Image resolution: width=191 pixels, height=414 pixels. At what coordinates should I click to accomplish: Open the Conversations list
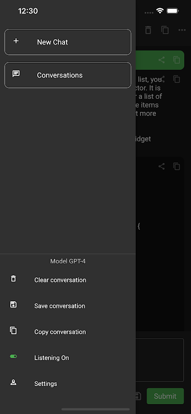click(68, 75)
